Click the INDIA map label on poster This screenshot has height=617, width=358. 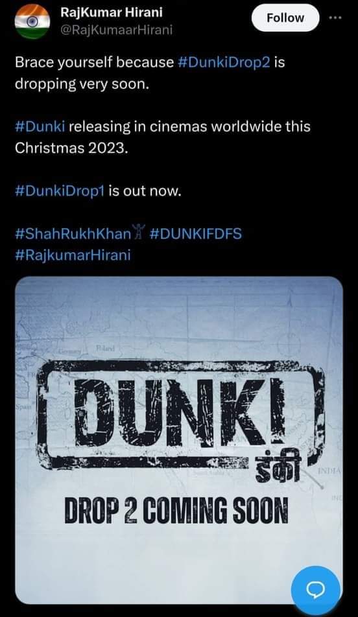point(329,471)
